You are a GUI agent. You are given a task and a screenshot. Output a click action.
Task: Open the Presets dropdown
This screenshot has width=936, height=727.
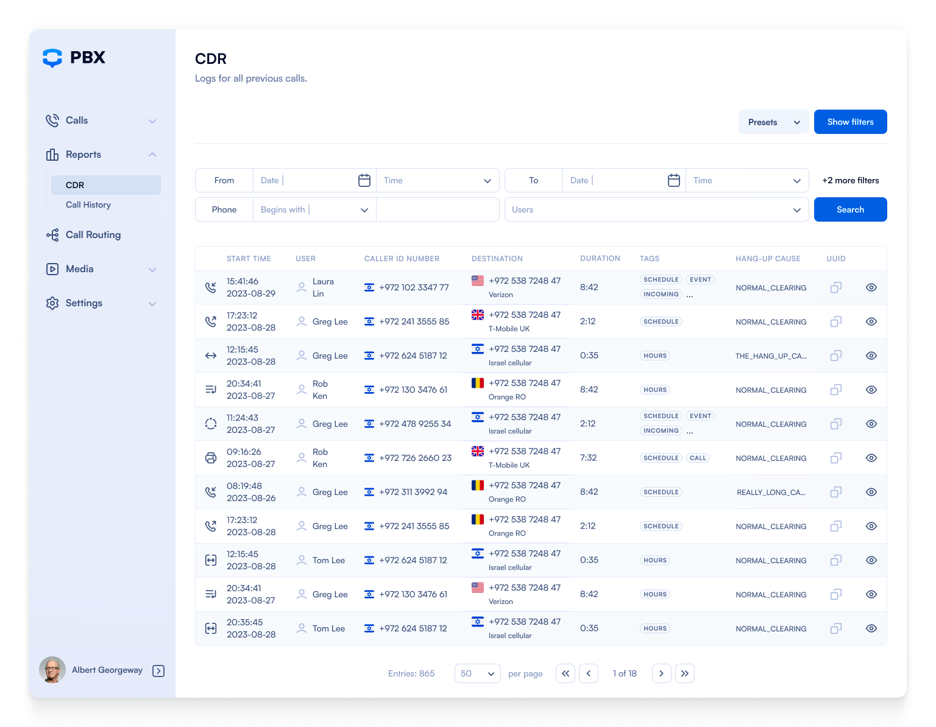[x=774, y=122]
